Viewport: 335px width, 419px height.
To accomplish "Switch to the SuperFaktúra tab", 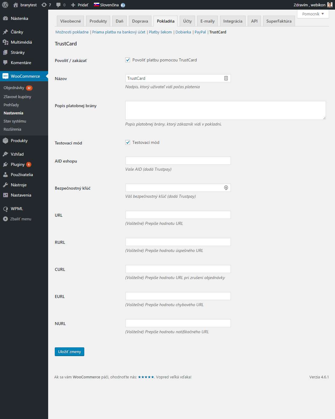I will click(278, 21).
